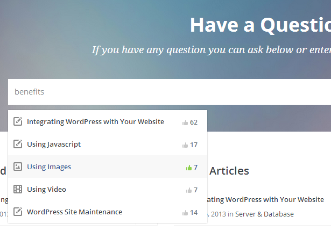Click thumbs-up icon on Using Video row
The image size is (331, 231).
click(x=189, y=190)
